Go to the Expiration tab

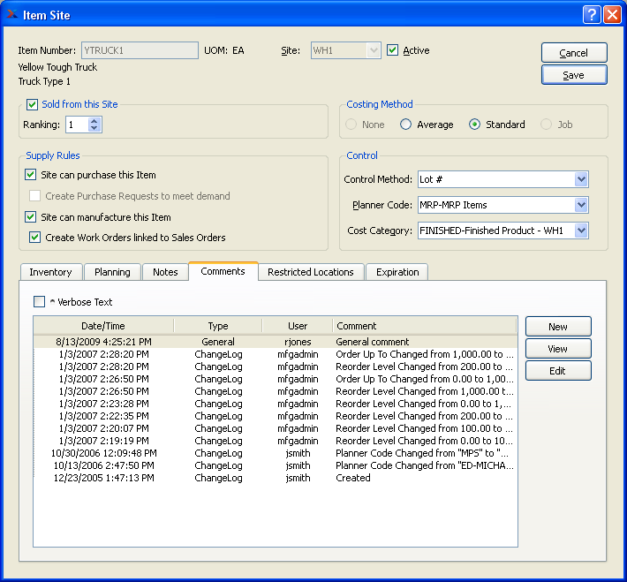[x=397, y=272]
